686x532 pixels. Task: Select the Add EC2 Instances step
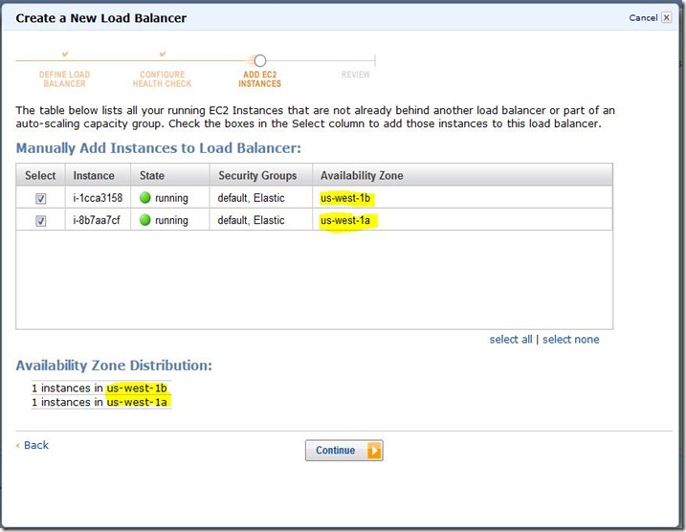[x=260, y=79]
